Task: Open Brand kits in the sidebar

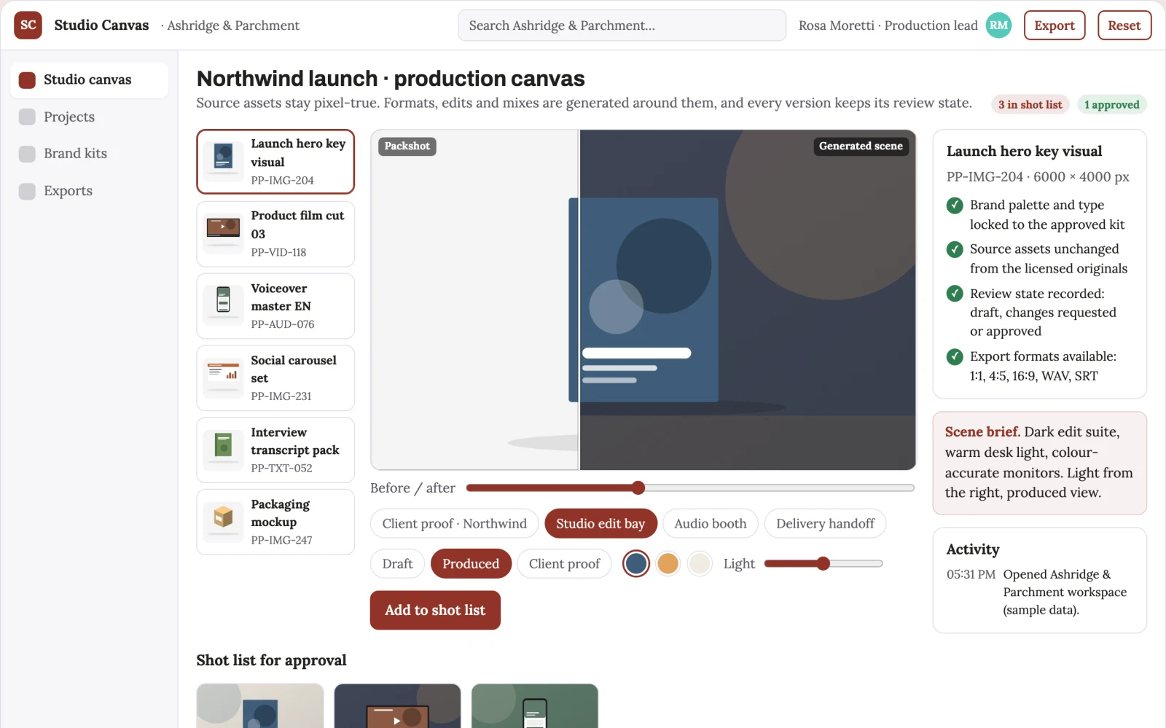Action: point(89,154)
